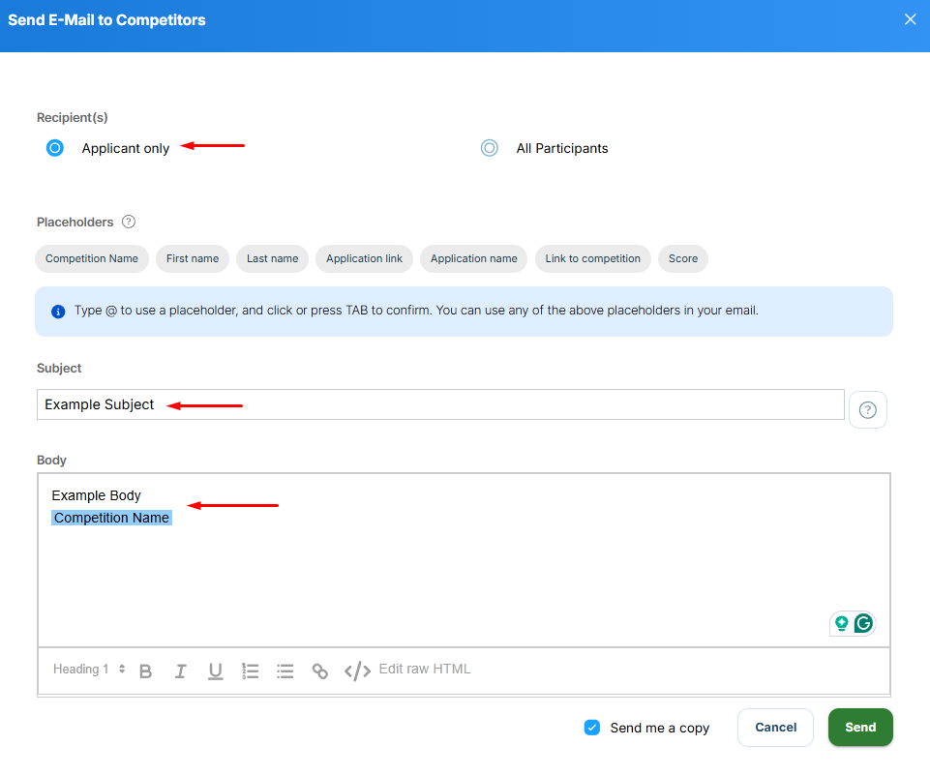
Task: Apply italic formatting to body text
Action: pos(180,671)
